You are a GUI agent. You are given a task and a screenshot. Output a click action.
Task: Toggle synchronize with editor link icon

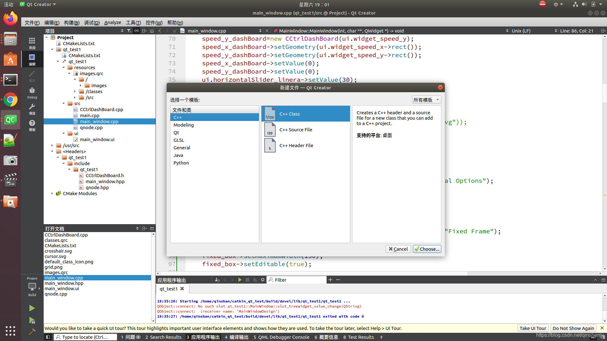click(x=136, y=31)
